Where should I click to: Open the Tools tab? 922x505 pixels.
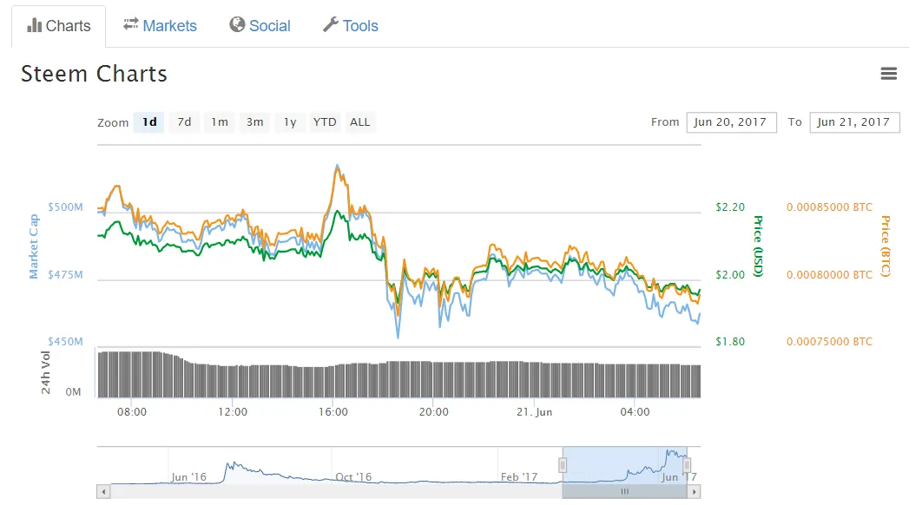click(x=351, y=26)
